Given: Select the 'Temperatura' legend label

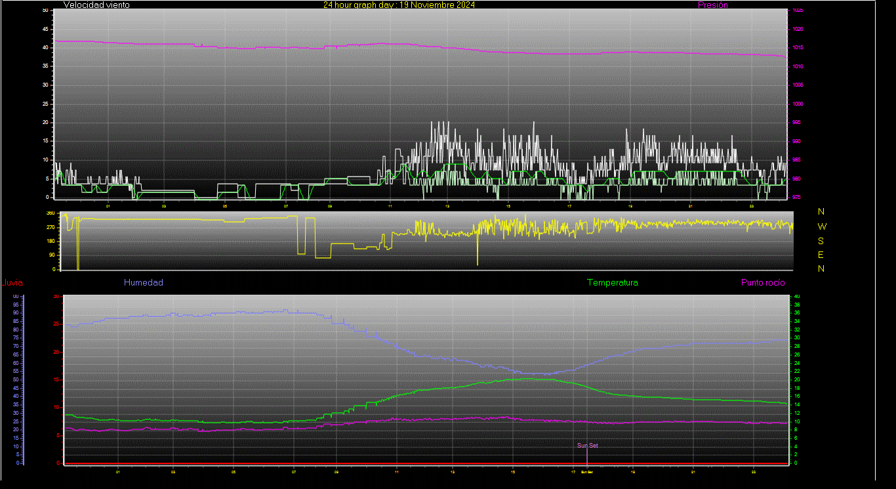Looking at the screenshot, I should coord(612,283).
